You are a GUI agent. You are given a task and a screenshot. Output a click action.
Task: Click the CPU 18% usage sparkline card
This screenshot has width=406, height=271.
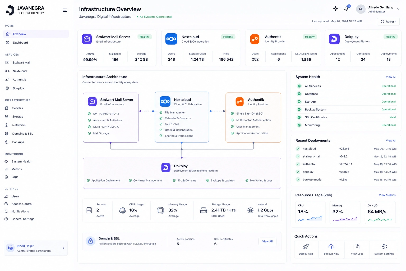pos(310,213)
